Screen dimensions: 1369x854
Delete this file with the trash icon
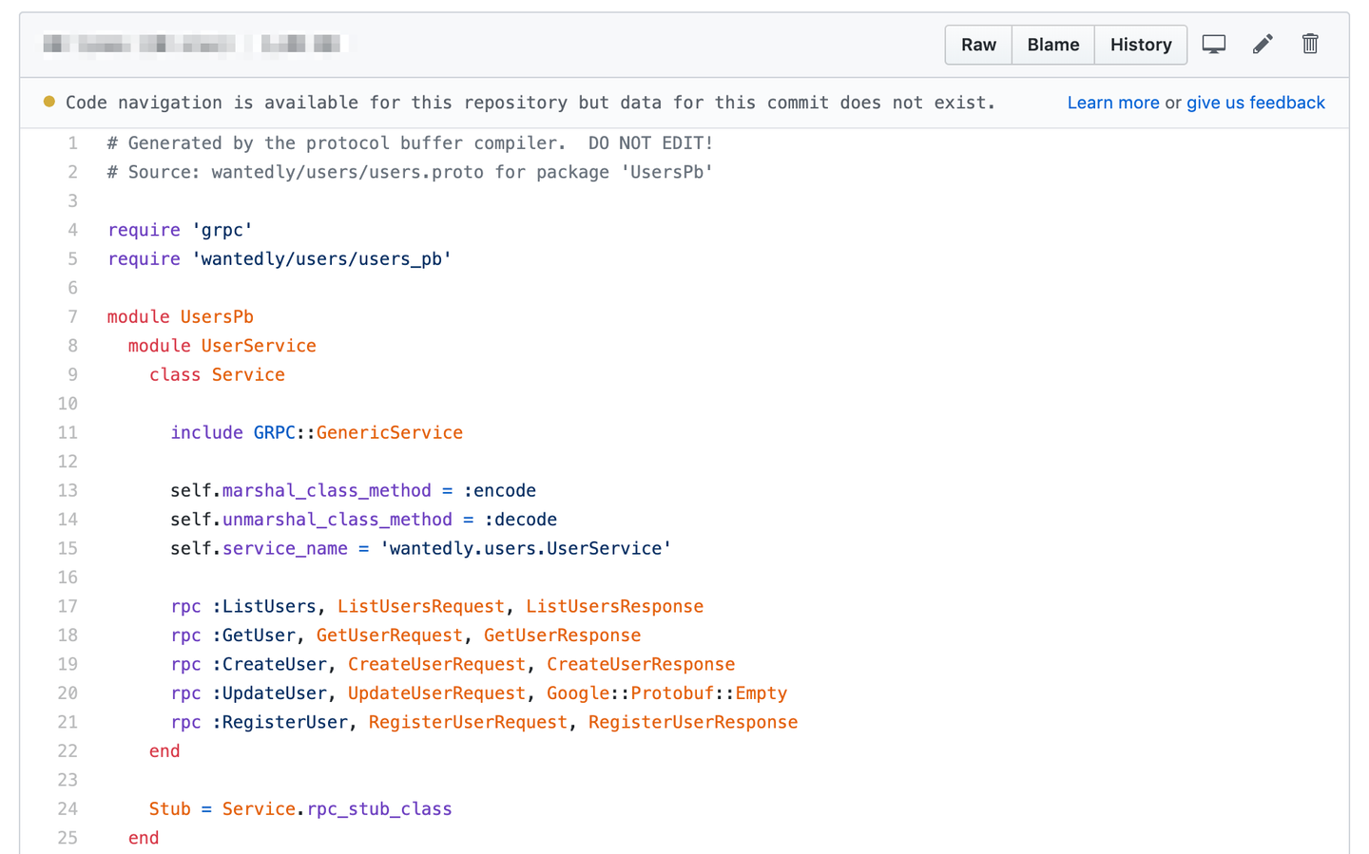[1310, 45]
